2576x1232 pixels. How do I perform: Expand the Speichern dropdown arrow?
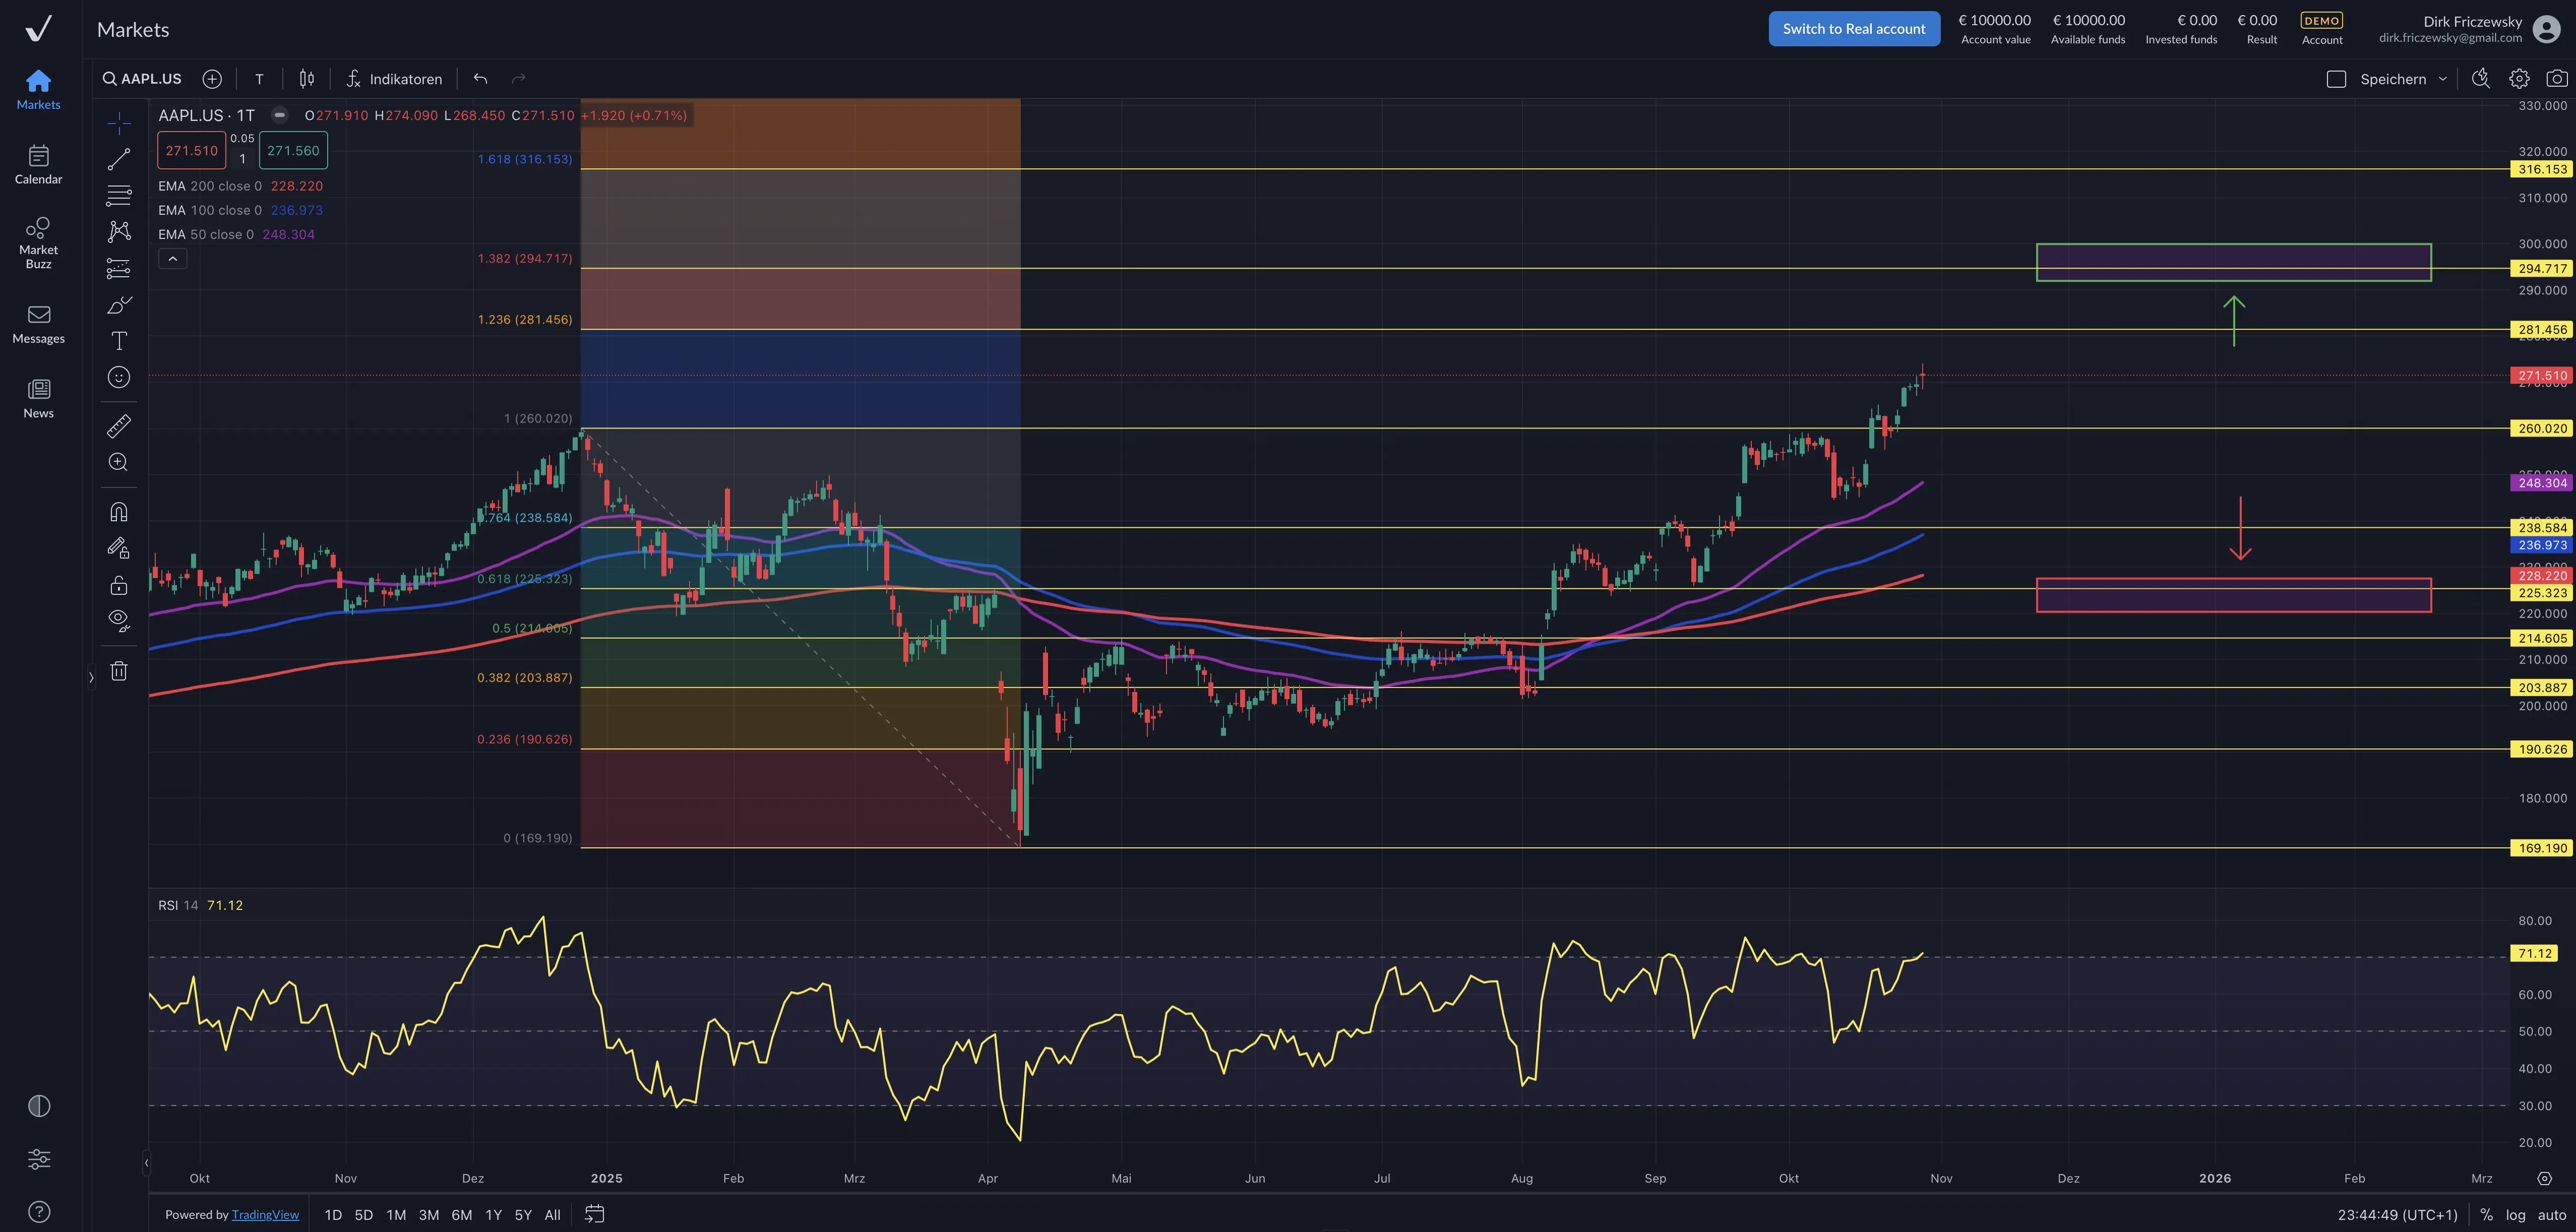click(2443, 79)
